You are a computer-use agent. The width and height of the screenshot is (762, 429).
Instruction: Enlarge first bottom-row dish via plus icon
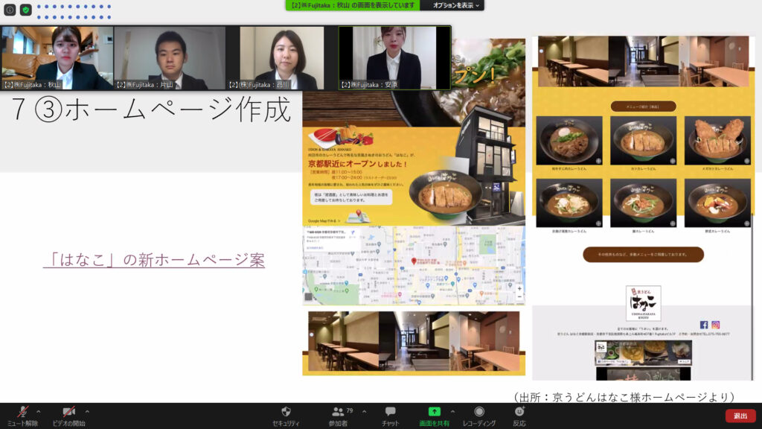pos(598,223)
